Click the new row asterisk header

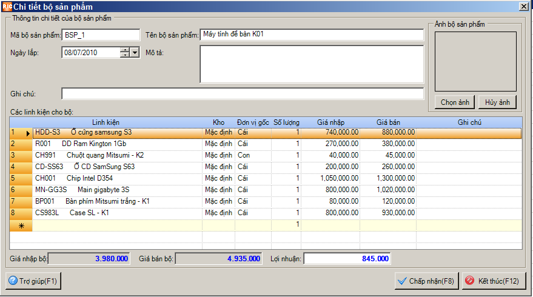tap(21, 225)
